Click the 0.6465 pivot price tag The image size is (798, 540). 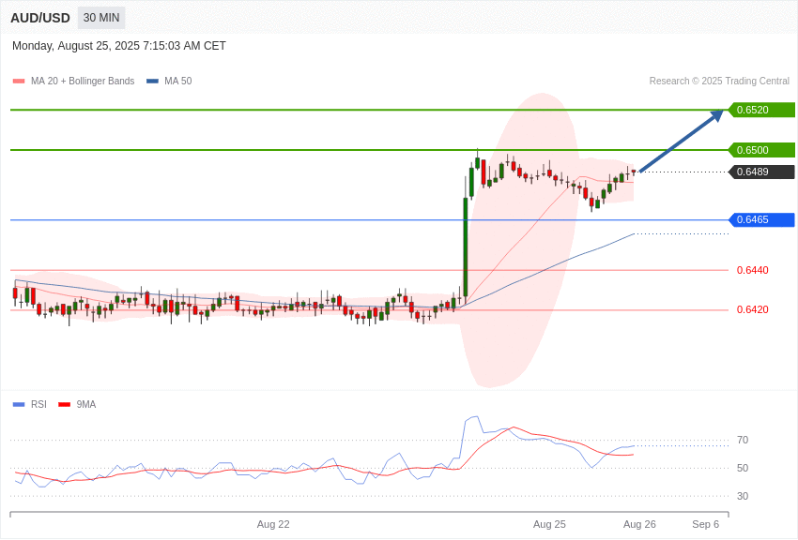pyautogui.click(x=761, y=220)
